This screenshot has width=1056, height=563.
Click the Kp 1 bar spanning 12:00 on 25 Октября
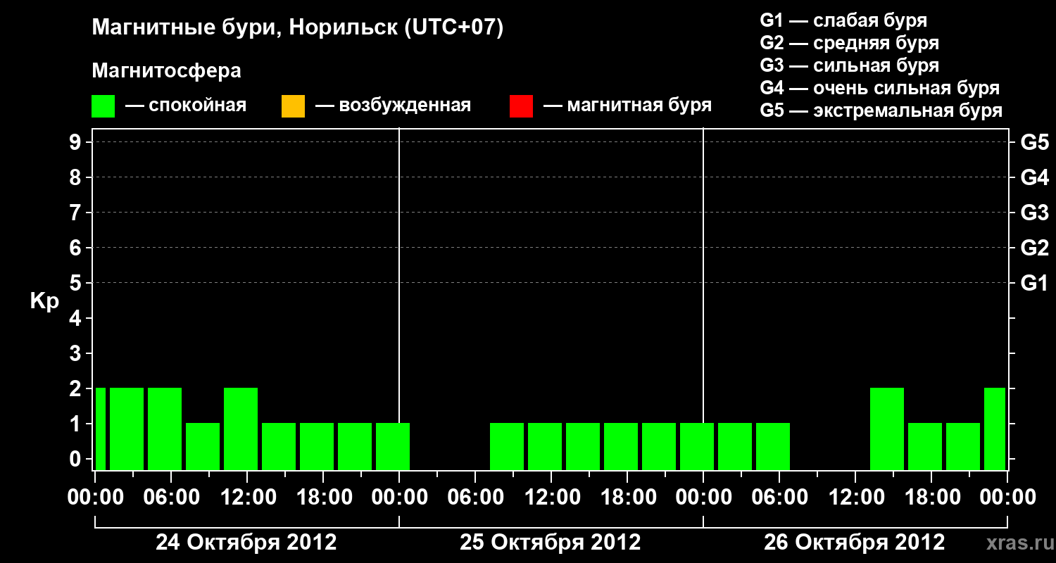tap(545, 446)
